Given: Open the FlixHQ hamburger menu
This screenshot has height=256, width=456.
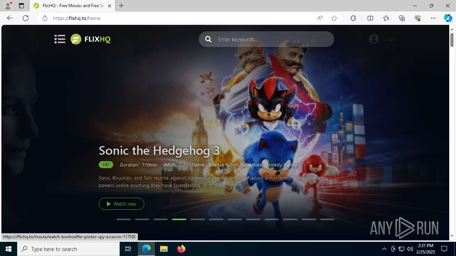Looking at the screenshot, I should (x=60, y=39).
